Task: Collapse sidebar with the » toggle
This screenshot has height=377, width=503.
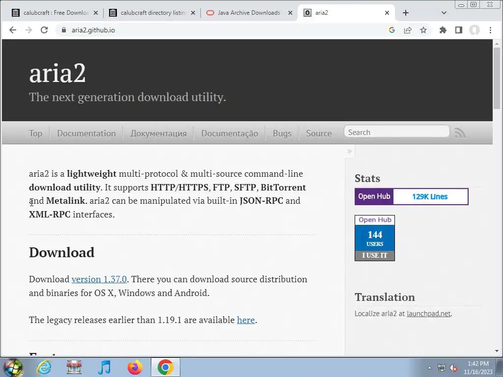Action: click(x=350, y=151)
